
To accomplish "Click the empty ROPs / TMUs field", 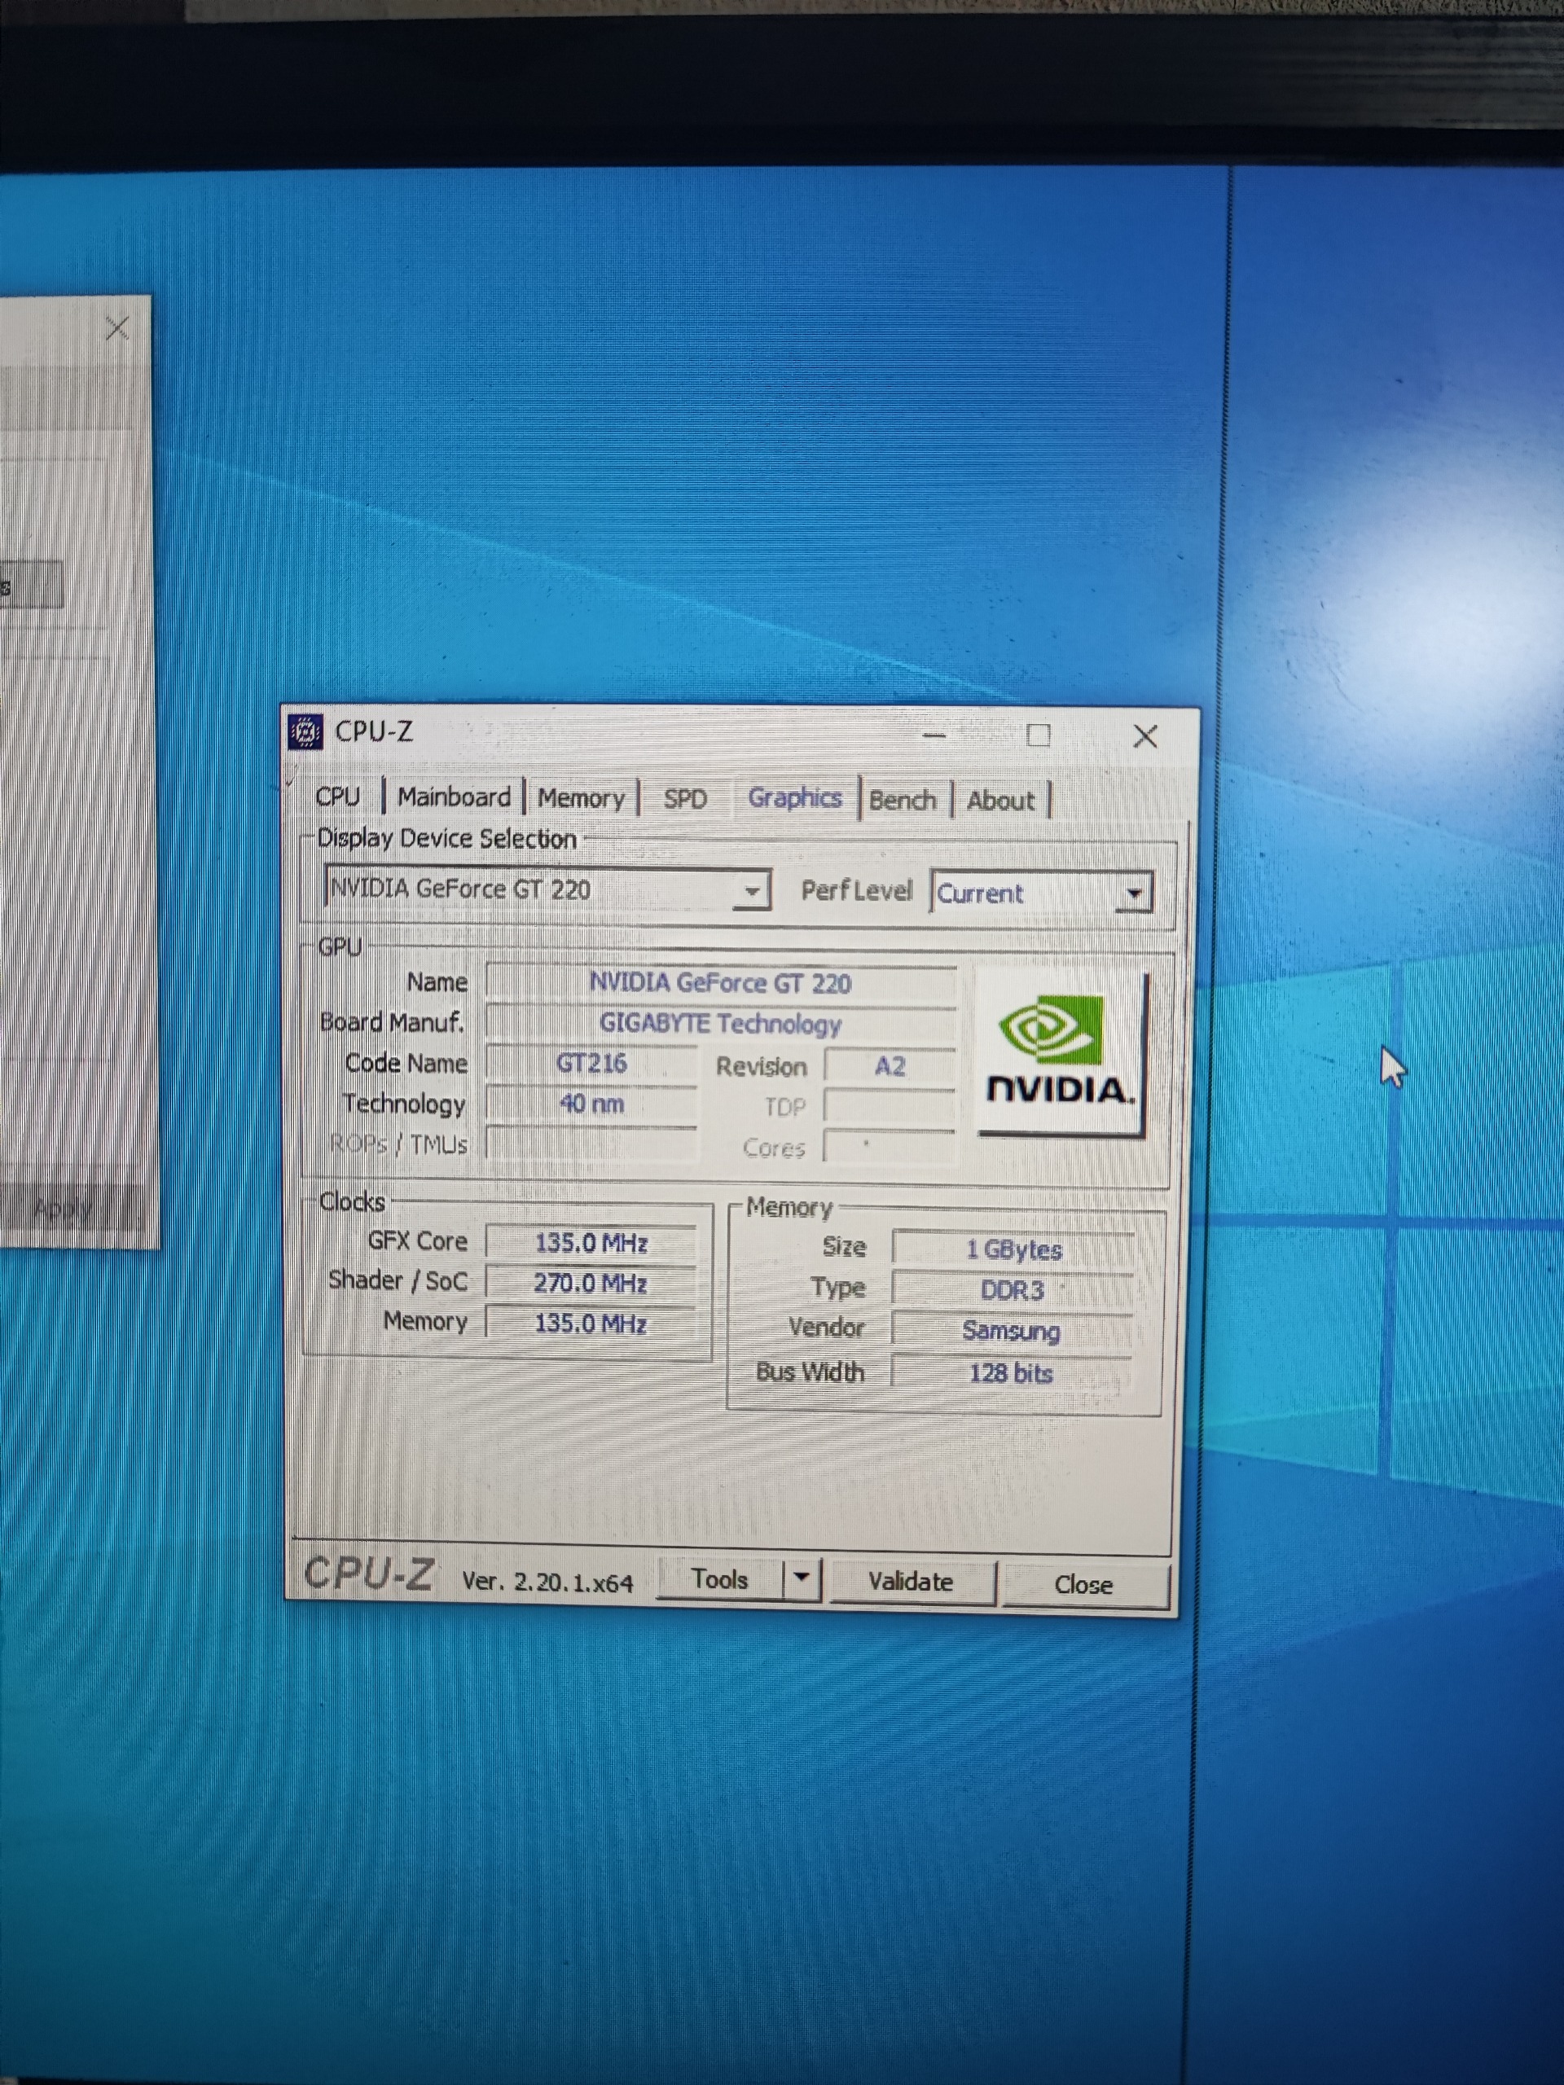I will click(x=591, y=1144).
